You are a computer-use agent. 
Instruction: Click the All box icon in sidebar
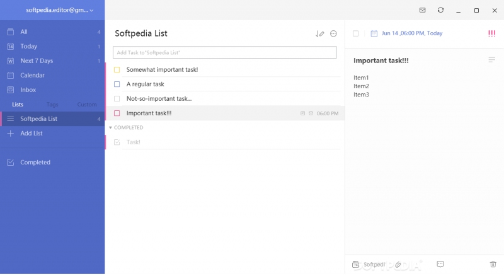pos(10,32)
